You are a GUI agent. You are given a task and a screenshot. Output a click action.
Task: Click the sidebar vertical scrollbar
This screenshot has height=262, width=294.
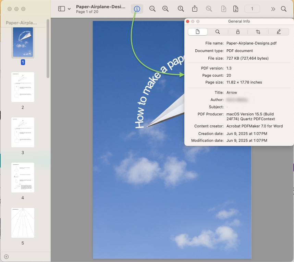tap(48, 48)
